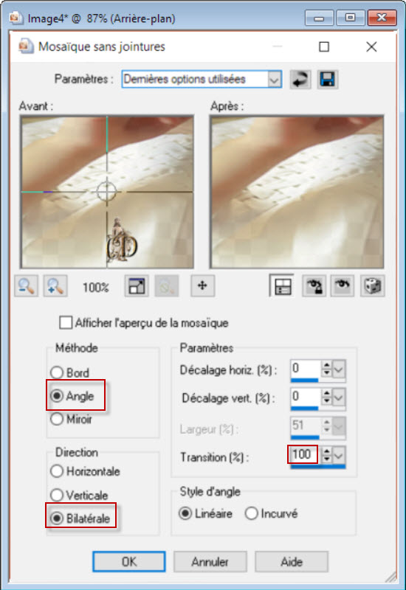The width and height of the screenshot is (406, 590).
Task: Select the Bord method radio button
Action: 57,372
